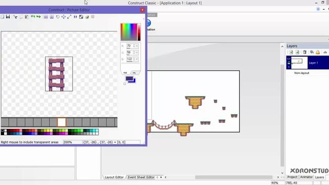This screenshot has height=185, width=329.
Task: Switch to the Layers panel tab
Action: pyautogui.click(x=319, y=177)
